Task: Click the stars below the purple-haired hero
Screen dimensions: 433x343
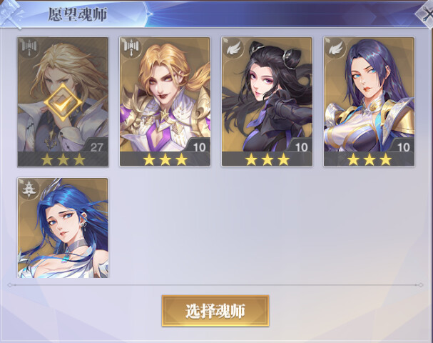Action: pyautogui.click(x=370, y=159)
